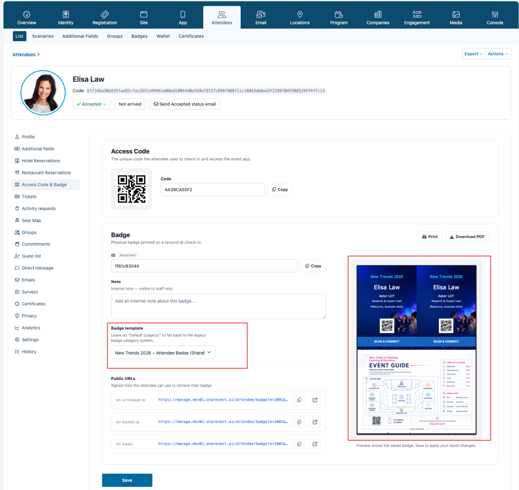Select the Attendees top tab
519x490 pixels.
[222, 18]
